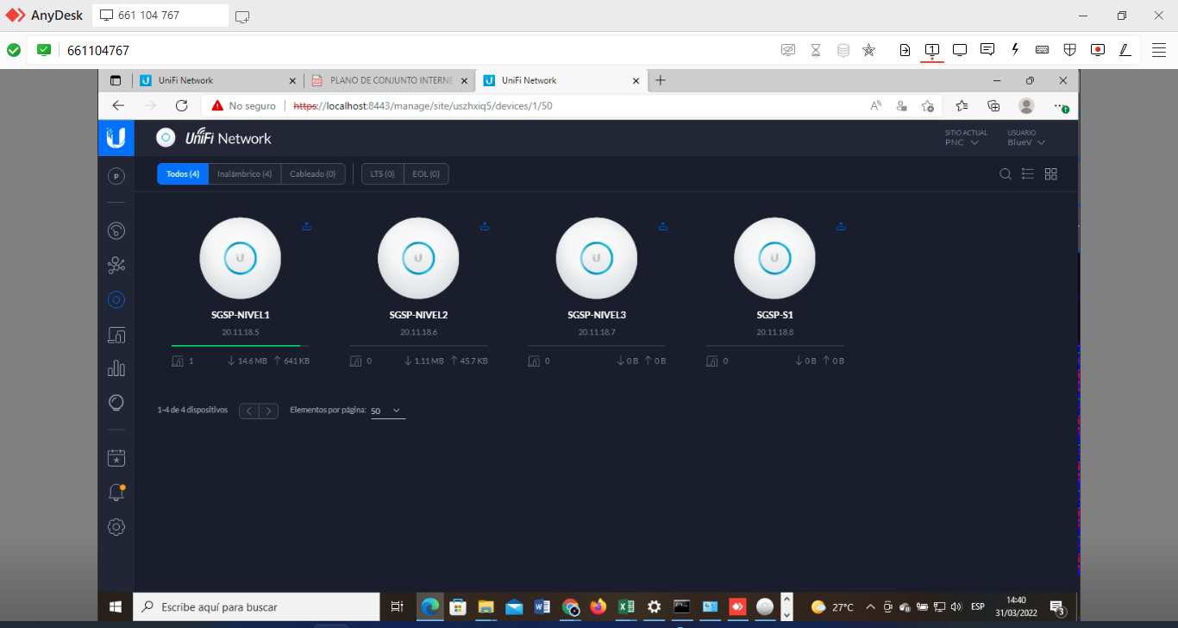Select the LTS (0) filter
The height and width of the screenshot is (628, 1178).
coord(382,174)
